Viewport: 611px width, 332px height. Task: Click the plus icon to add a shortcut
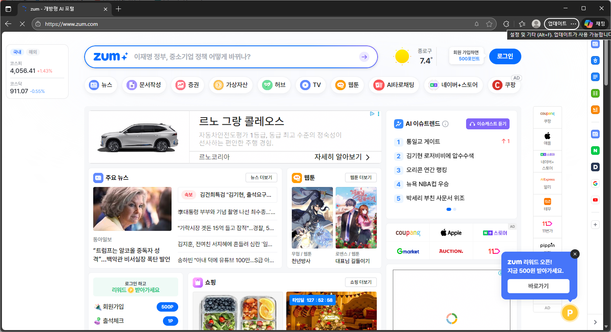click(x=595, y=224)
